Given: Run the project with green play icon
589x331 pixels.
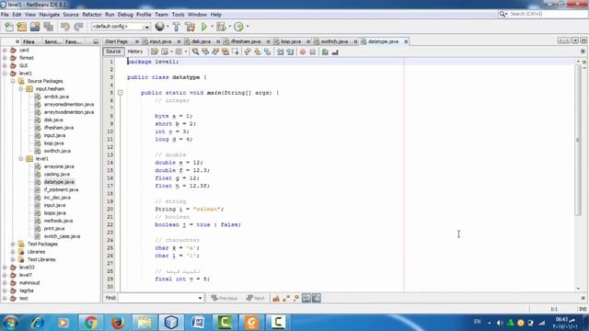Looking at the screenshot, I should tap(204, 27).
